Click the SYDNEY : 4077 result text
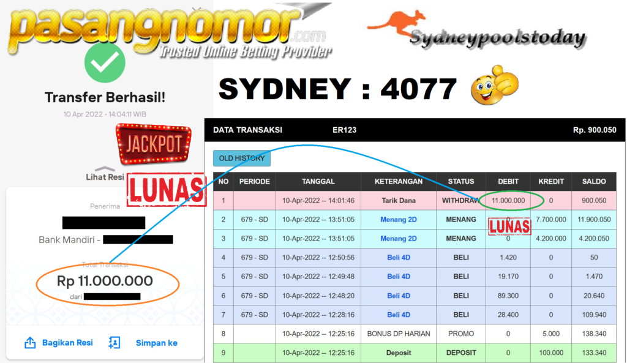 (337, 89)
